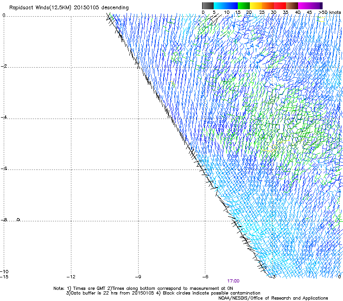Click the note 'Times are GMT'

(89, 288)
